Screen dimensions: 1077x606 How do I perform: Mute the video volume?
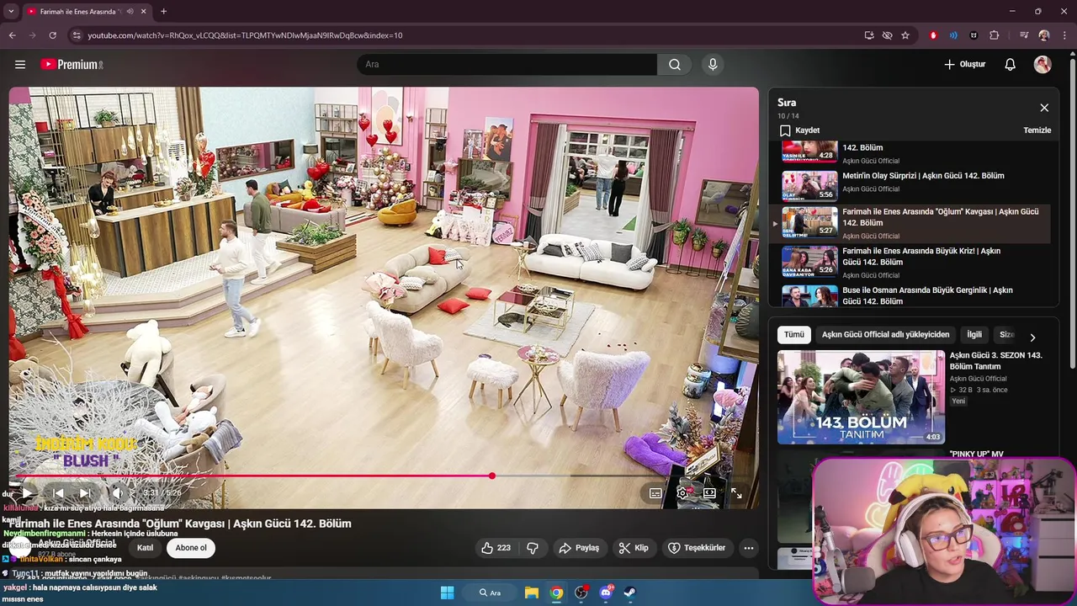pyautogui.click(x=118, y=493)
